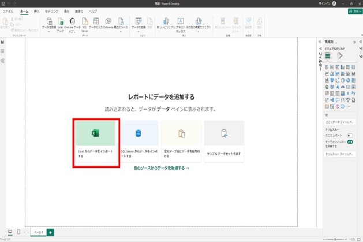Viewport: 363px width, 242px height.
Task: Select the decomposition tree visual
Action: pyautogui.click(x=332, y=100)
